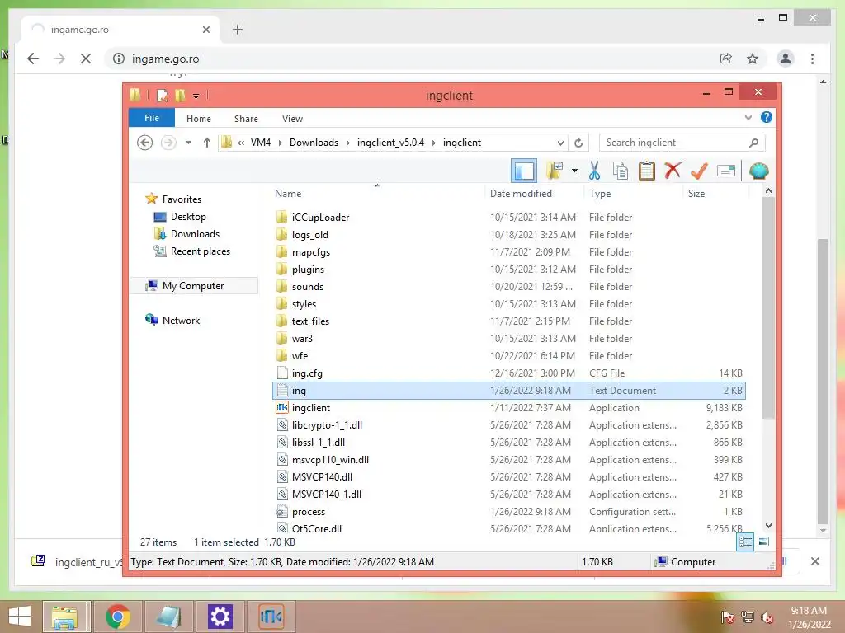Select the plugins folder
The image size is (845, 633).
[x=508, y=270]
